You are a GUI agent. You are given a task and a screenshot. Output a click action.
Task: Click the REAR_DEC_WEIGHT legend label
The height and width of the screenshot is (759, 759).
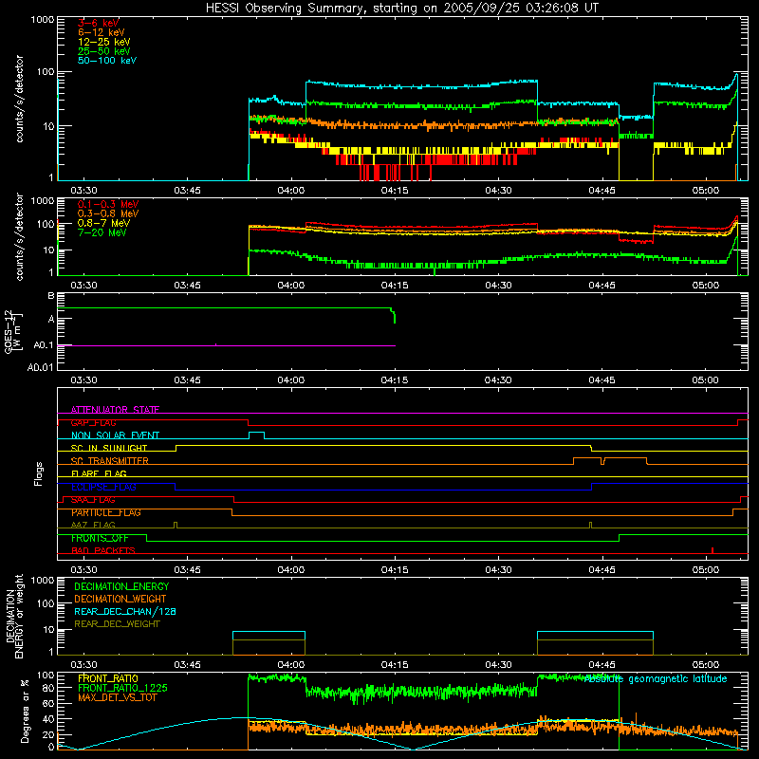coord(117,624)
